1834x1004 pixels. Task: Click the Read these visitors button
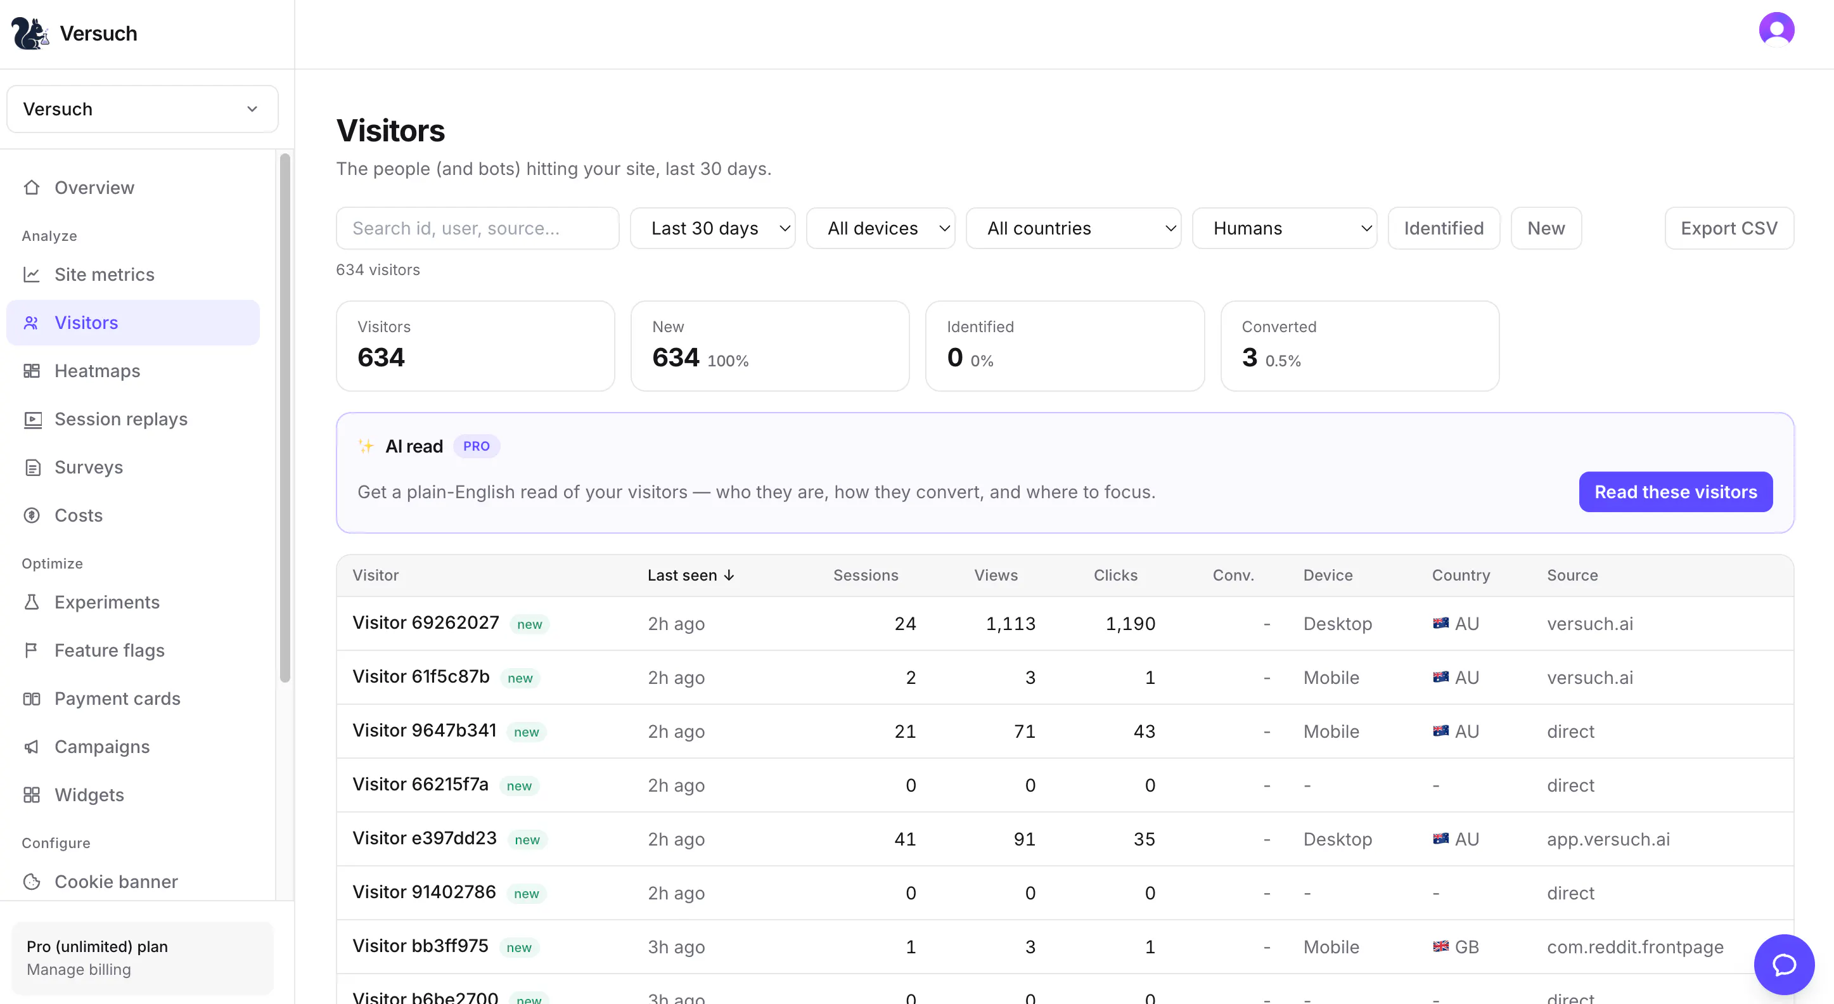(1675, 492)
